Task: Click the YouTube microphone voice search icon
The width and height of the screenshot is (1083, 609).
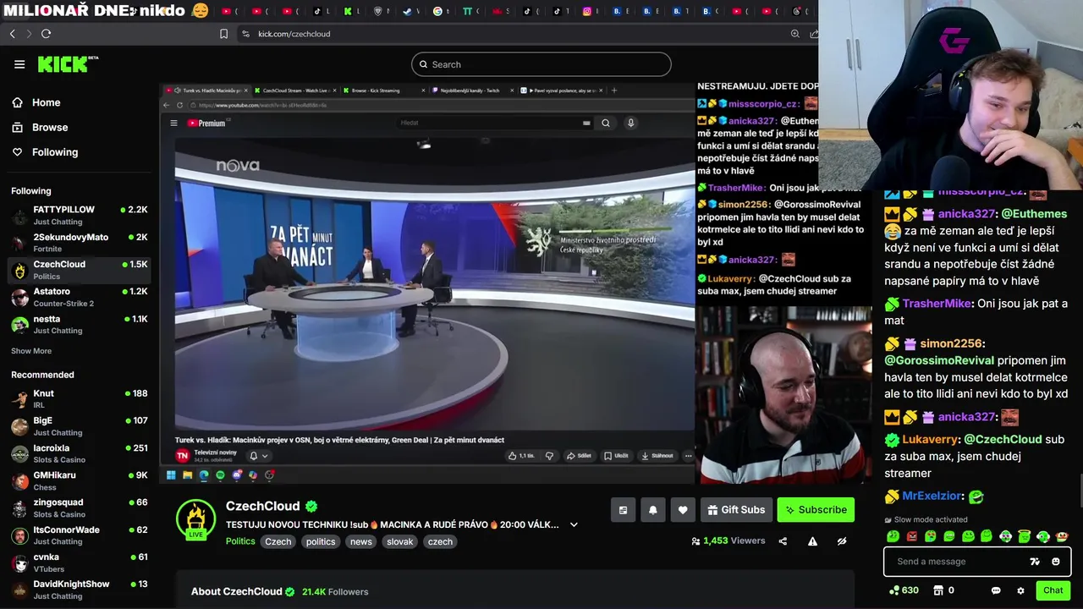Action: (630, 123)
